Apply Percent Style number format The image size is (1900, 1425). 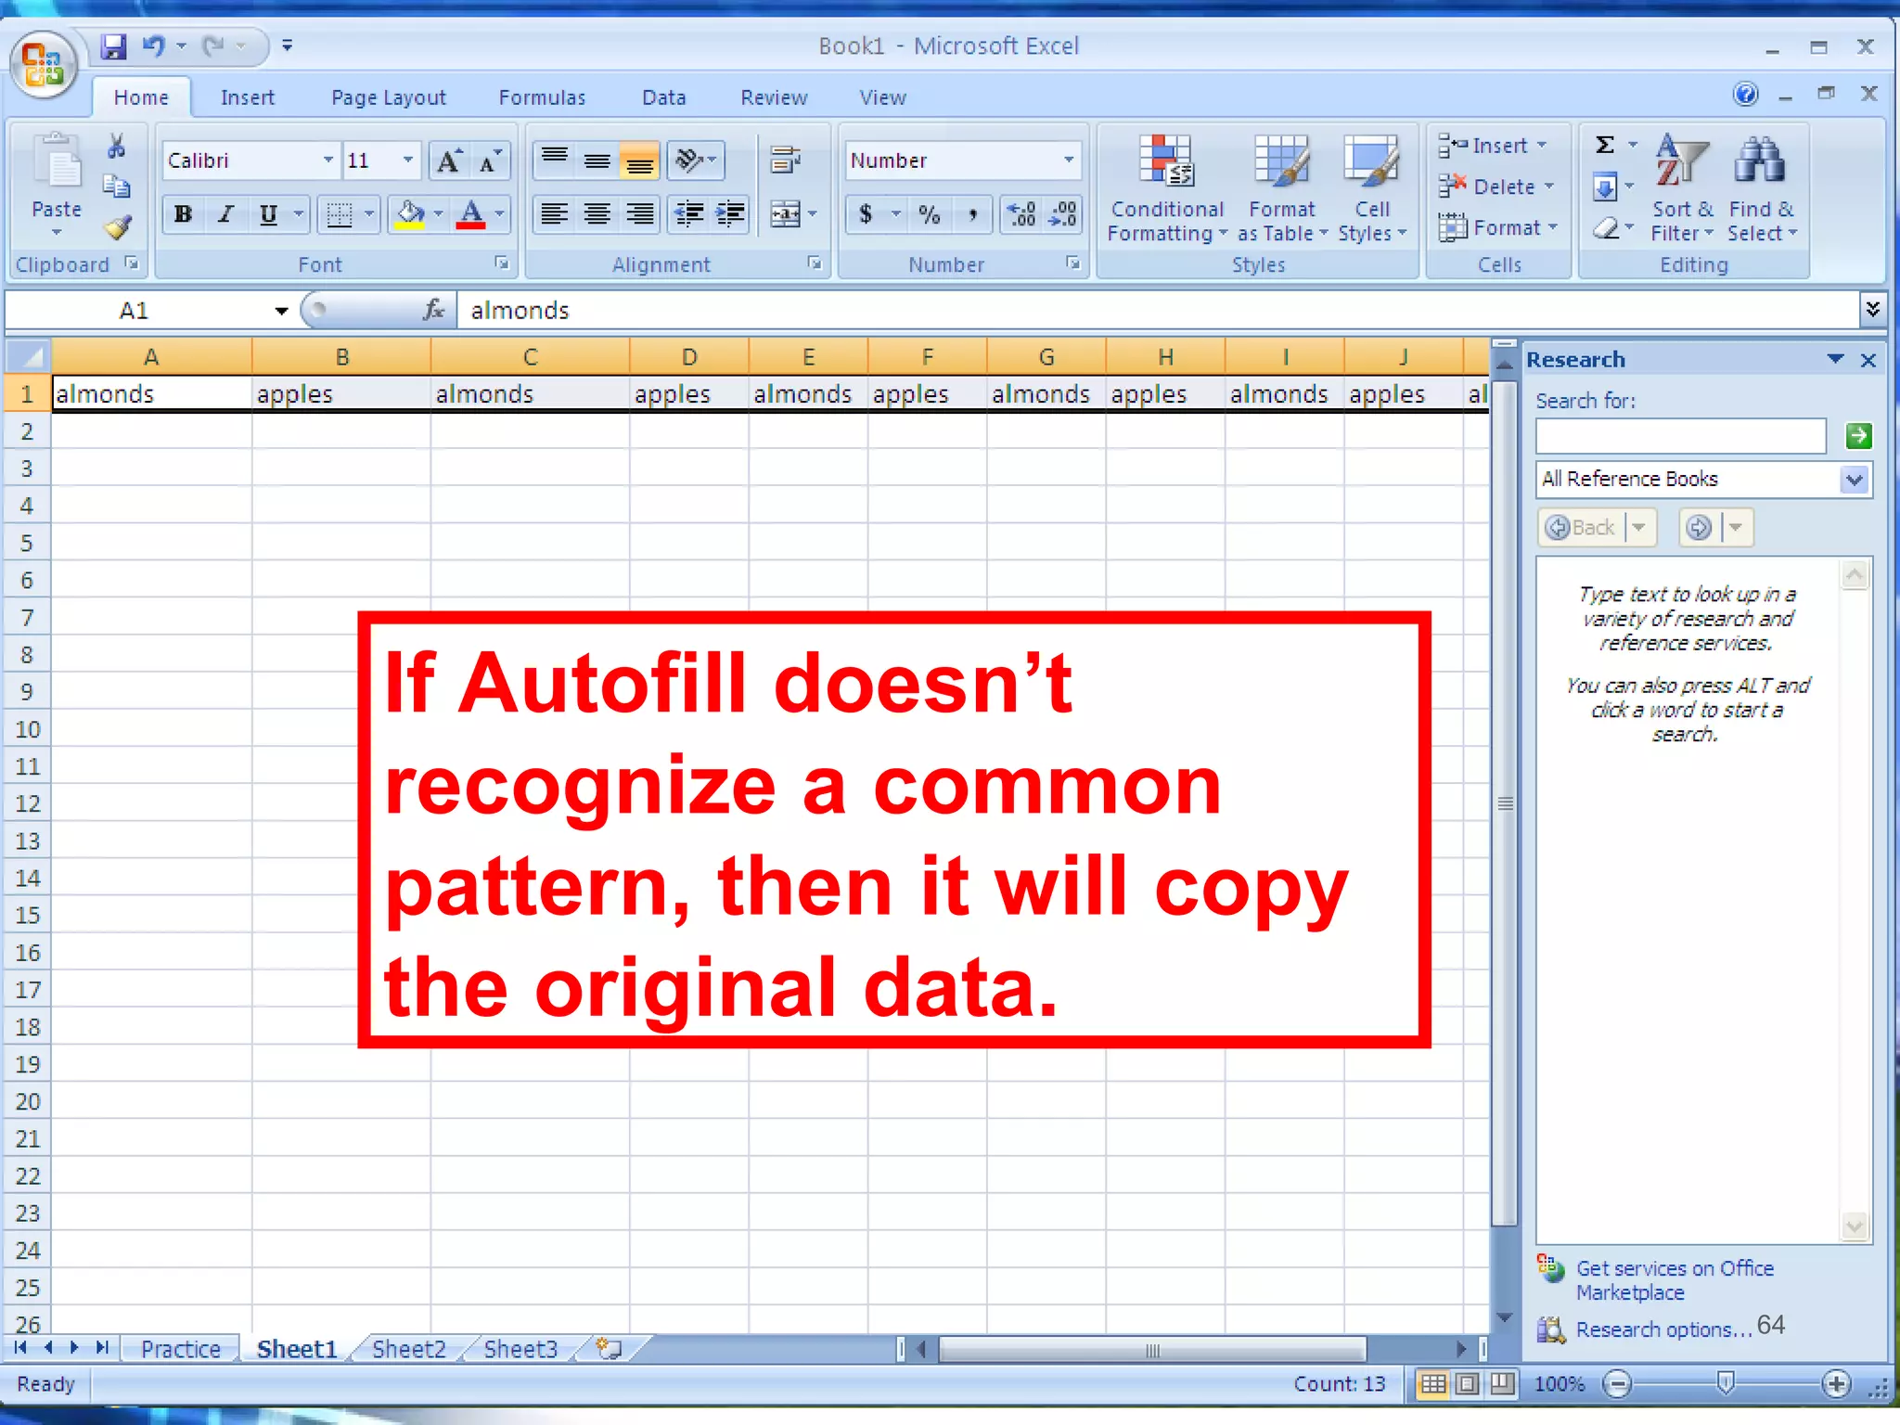click(929, 214)
